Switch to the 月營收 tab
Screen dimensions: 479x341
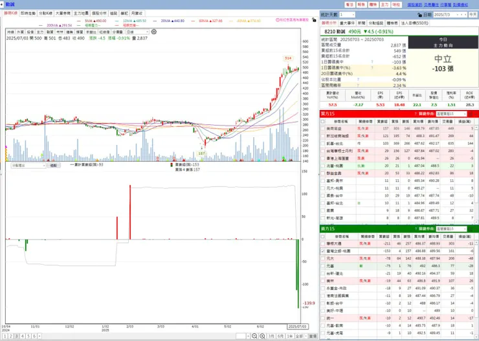(x=137, y=14)
